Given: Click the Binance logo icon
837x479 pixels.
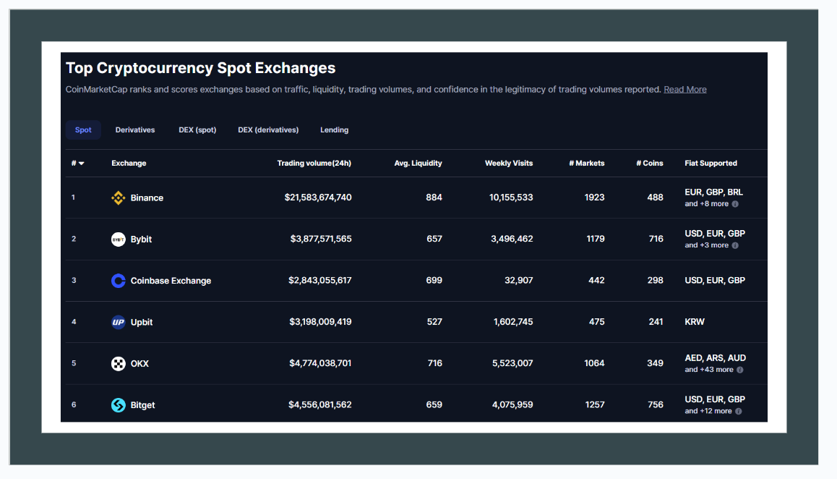Looking at the screenshot, I should (118, 198).
